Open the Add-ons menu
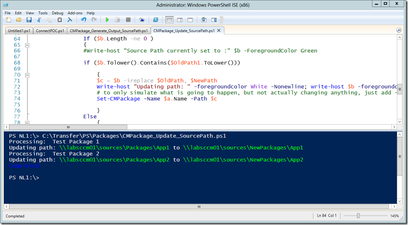Screen dimensions: 408x225 75,13
